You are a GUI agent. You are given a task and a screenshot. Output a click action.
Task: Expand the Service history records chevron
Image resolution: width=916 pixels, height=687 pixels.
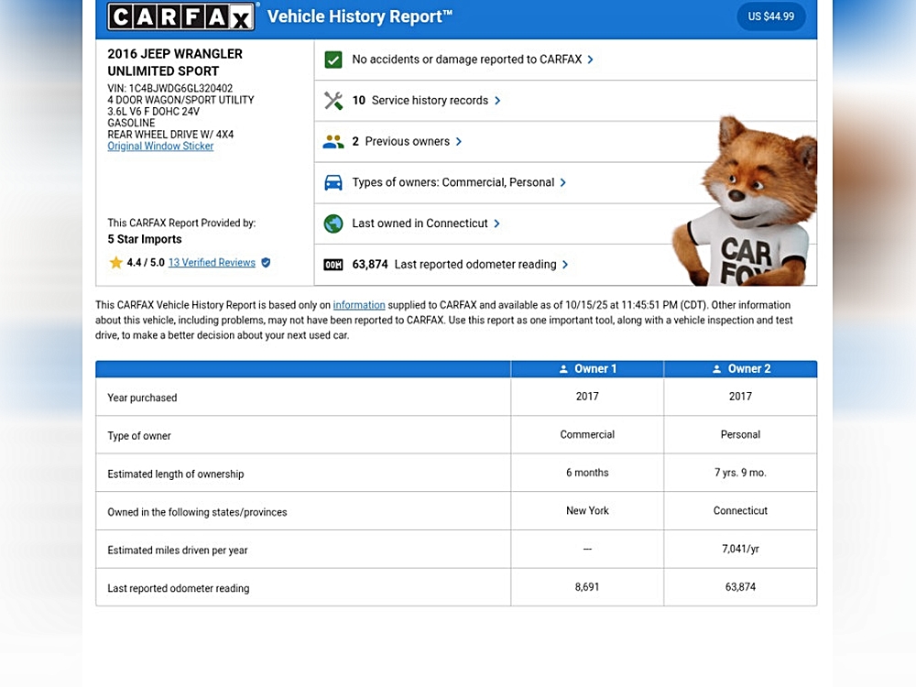click(497, 101)
